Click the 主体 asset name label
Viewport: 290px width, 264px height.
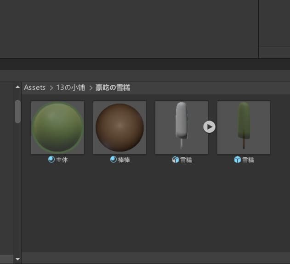[x=62, y=160]
